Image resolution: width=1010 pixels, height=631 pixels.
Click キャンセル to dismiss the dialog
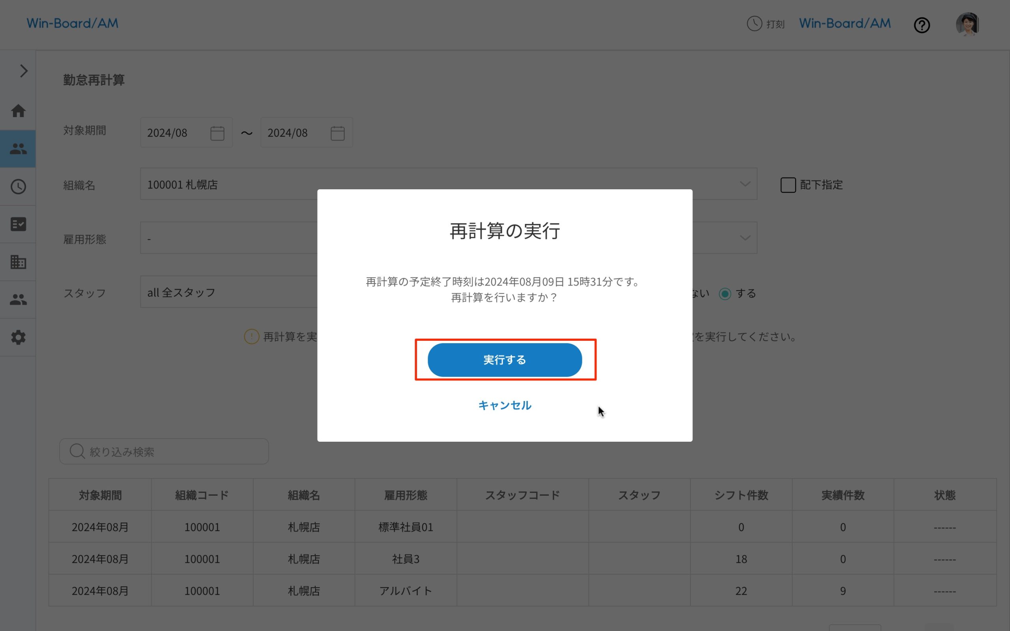tap(505, 405)
